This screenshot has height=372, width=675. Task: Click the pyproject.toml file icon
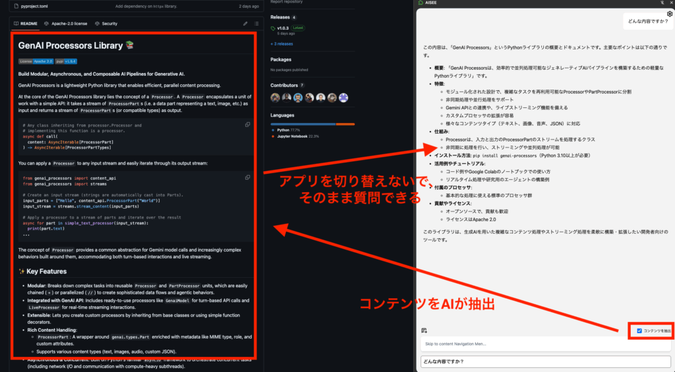(16, 6)
